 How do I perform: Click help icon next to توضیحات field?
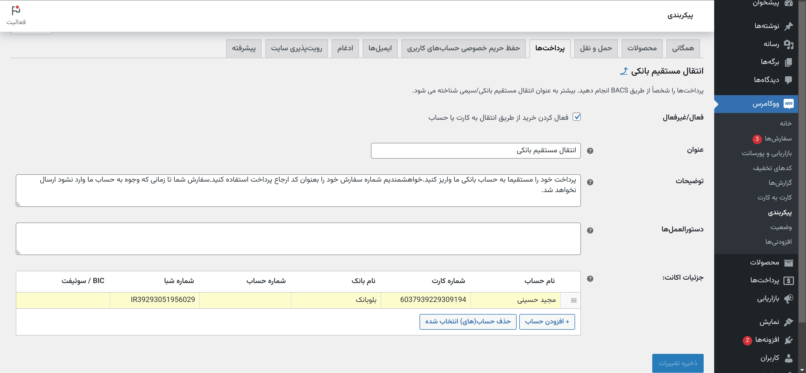pos(590,182)
